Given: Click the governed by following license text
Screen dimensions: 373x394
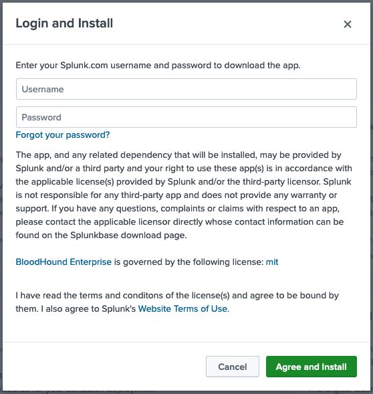Looking at the screenshot, I should click(189, 262).
